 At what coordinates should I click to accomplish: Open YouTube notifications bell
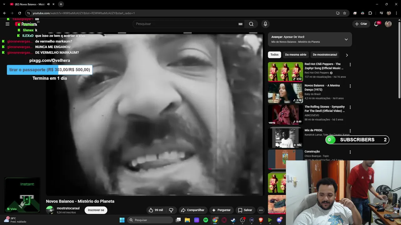tap(377, 24)
